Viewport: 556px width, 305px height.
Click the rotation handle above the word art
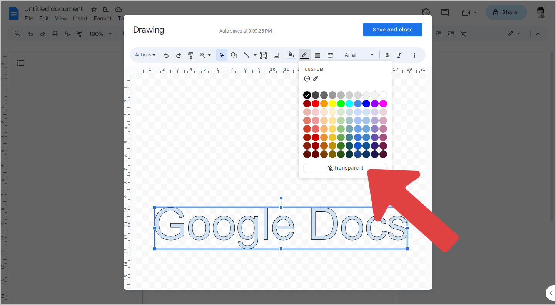[281, 198]
